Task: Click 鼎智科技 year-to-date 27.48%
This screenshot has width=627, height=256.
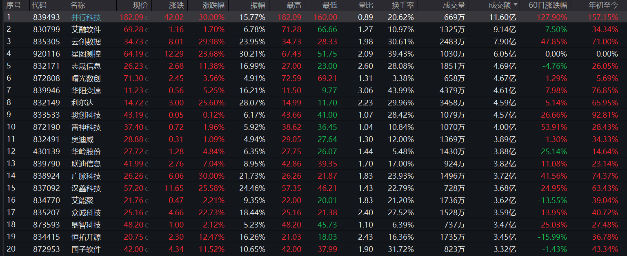Action: pos(605,225)
